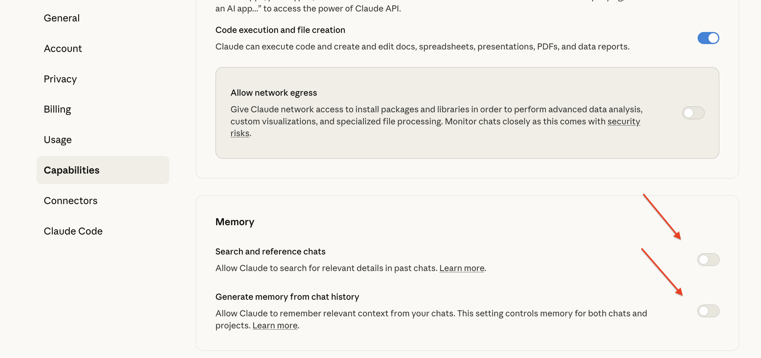The height and width of the screenshot is (358, 761).
Task: Disable Code execution and file creation toggle
Action: [708, 38]
